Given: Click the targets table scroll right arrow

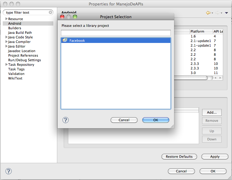Looking at the screenshot, I should click(220, 78).
